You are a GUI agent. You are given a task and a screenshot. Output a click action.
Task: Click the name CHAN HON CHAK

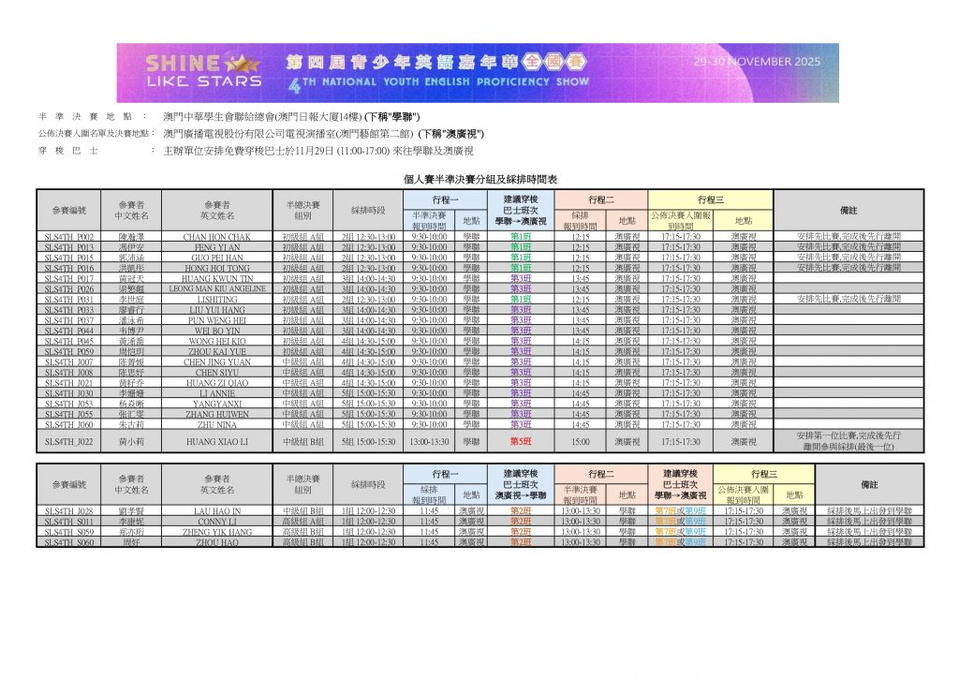tap(216, 237)
